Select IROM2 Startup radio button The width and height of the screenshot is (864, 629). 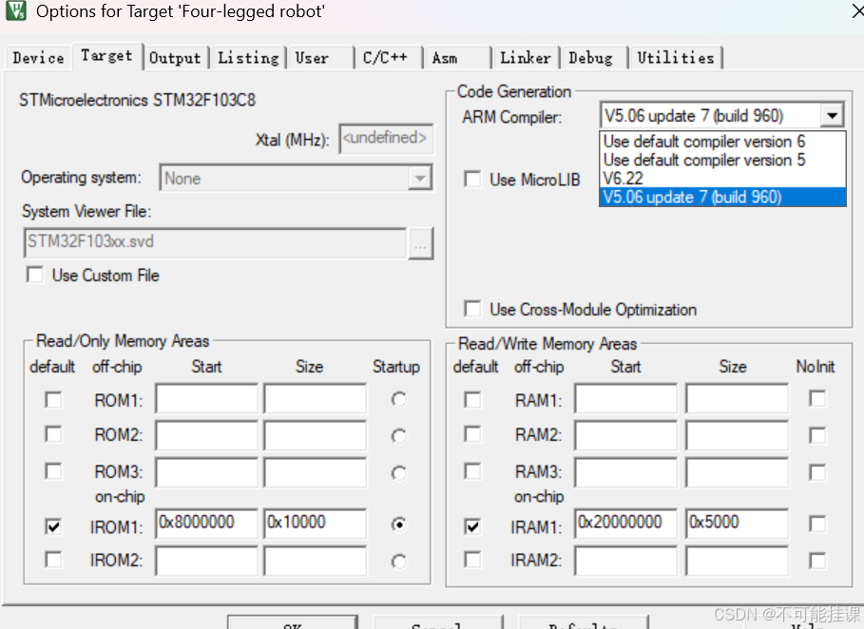399,562
